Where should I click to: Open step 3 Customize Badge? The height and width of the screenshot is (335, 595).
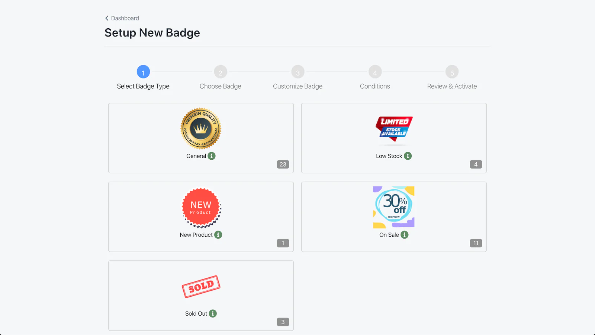pos(298,72)
